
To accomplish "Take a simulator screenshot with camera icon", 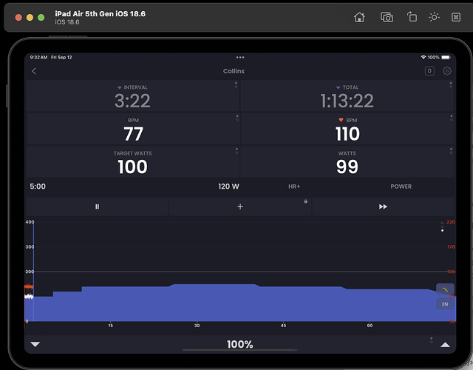I will coord(387,17).
